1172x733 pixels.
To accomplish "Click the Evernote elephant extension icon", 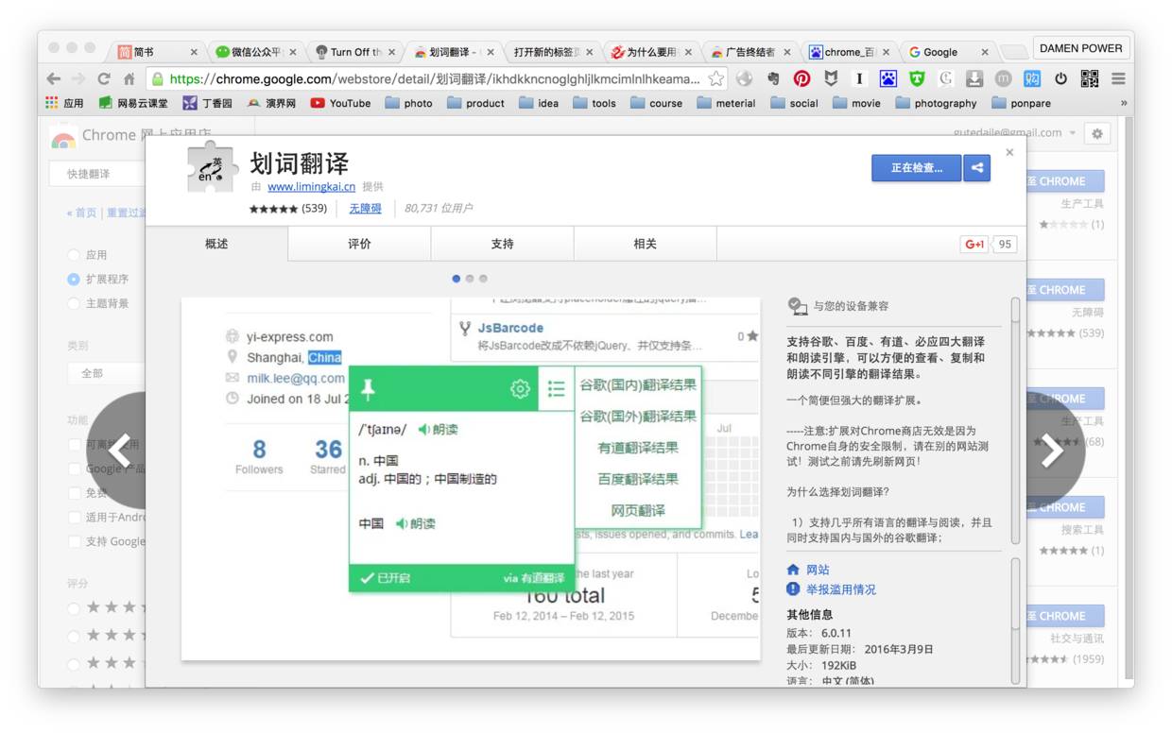I will [773, 78].
